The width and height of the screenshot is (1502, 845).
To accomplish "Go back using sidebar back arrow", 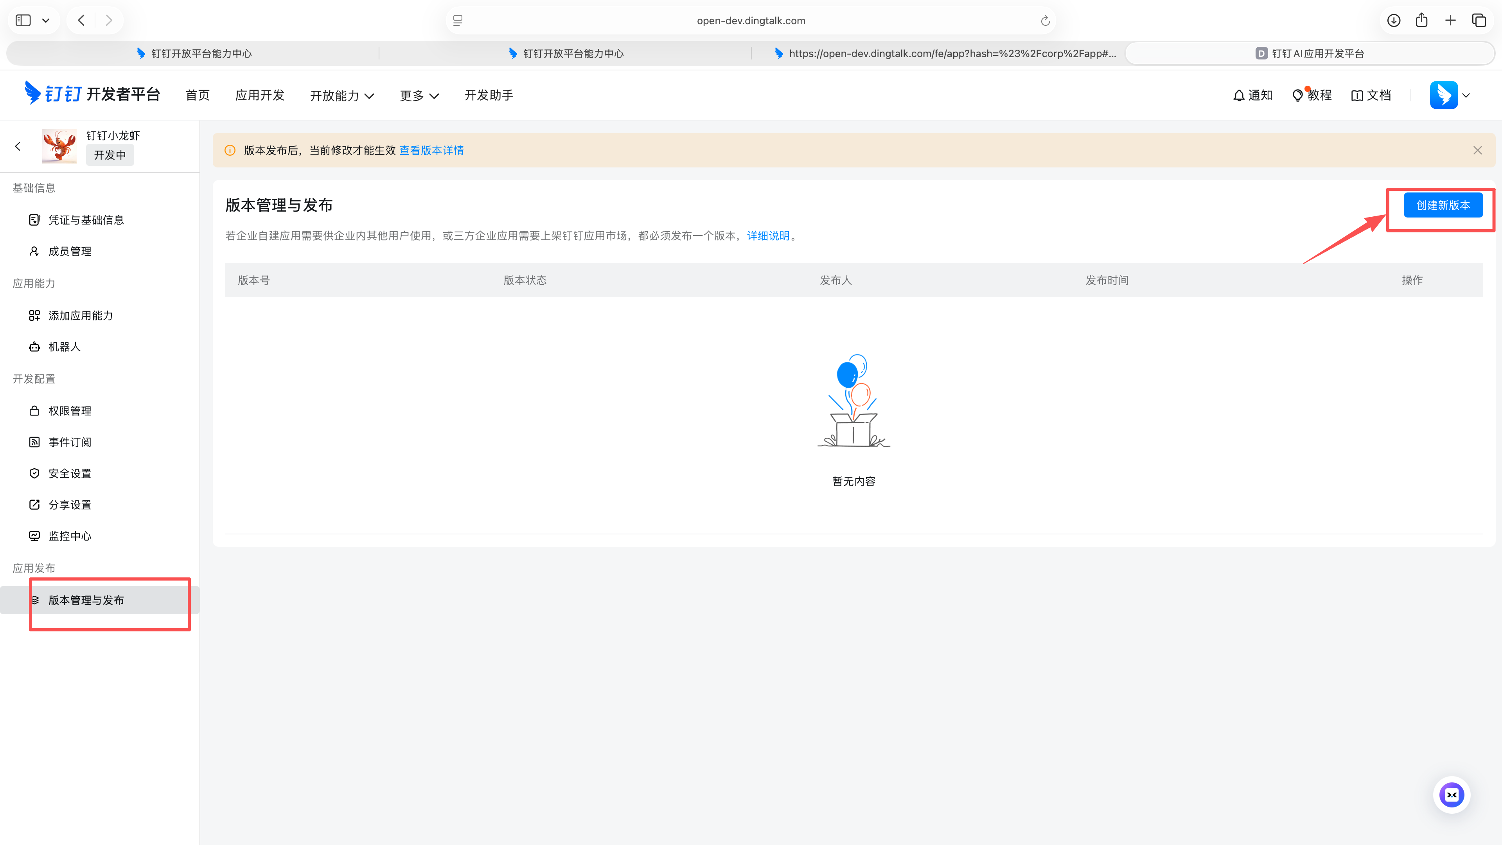I will point(18,146).
